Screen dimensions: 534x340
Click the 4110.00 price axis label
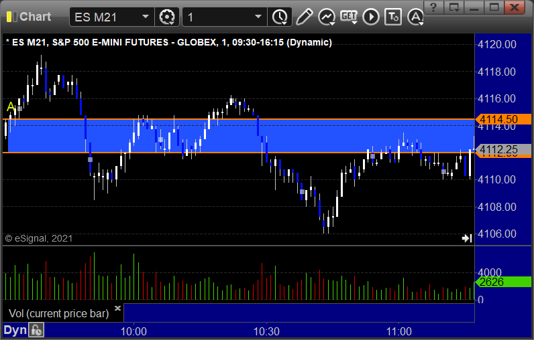point(497,179)
